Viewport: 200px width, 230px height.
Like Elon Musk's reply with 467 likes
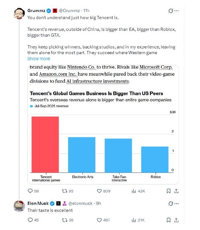[x=99, y=220]
